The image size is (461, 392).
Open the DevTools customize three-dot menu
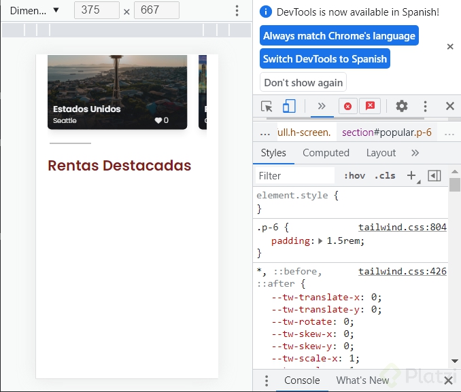click(426, 106)
